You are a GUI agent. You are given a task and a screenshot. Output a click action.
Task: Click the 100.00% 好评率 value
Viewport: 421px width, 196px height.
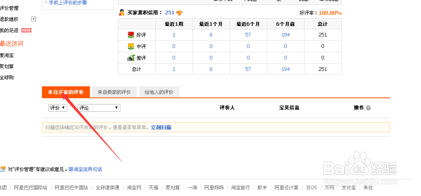point(330,13)
